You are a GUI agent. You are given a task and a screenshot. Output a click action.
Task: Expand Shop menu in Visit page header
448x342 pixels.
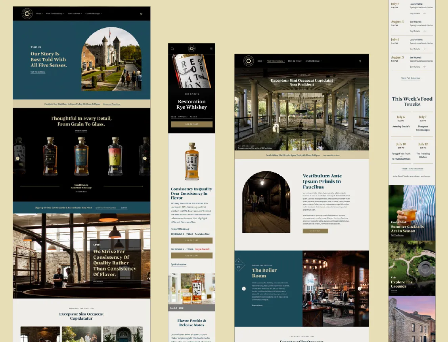(x=260, y=61)
